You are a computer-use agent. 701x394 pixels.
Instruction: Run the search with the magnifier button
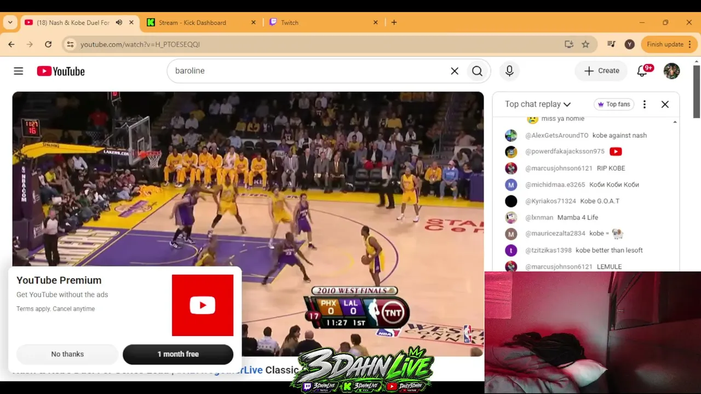coord(477,71)
